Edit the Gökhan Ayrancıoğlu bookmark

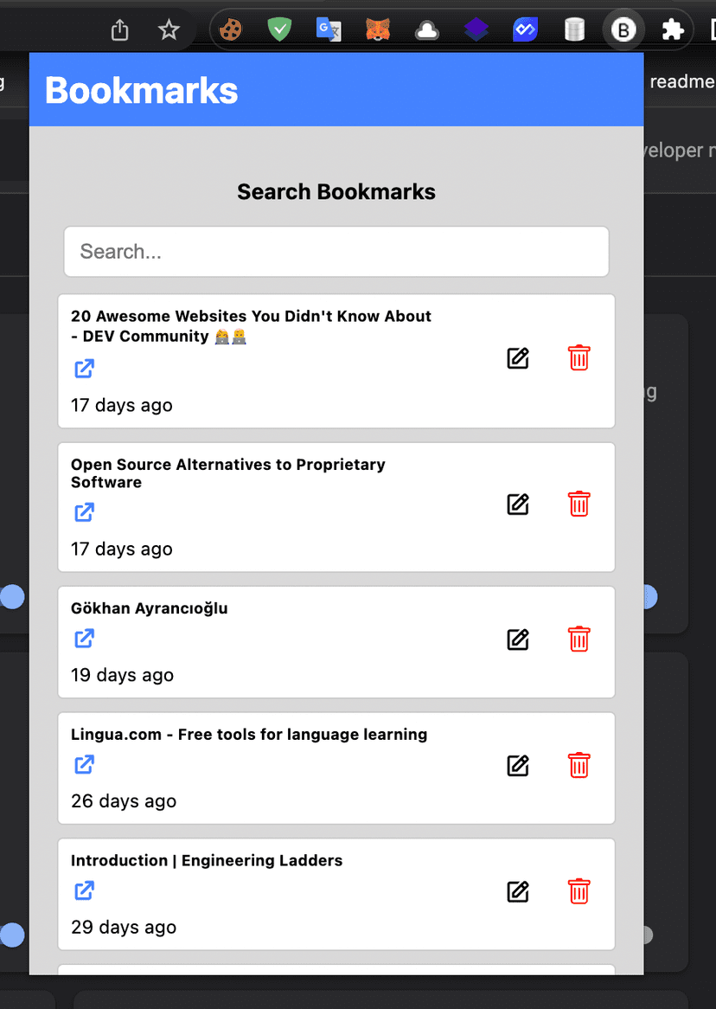point(517,639)
